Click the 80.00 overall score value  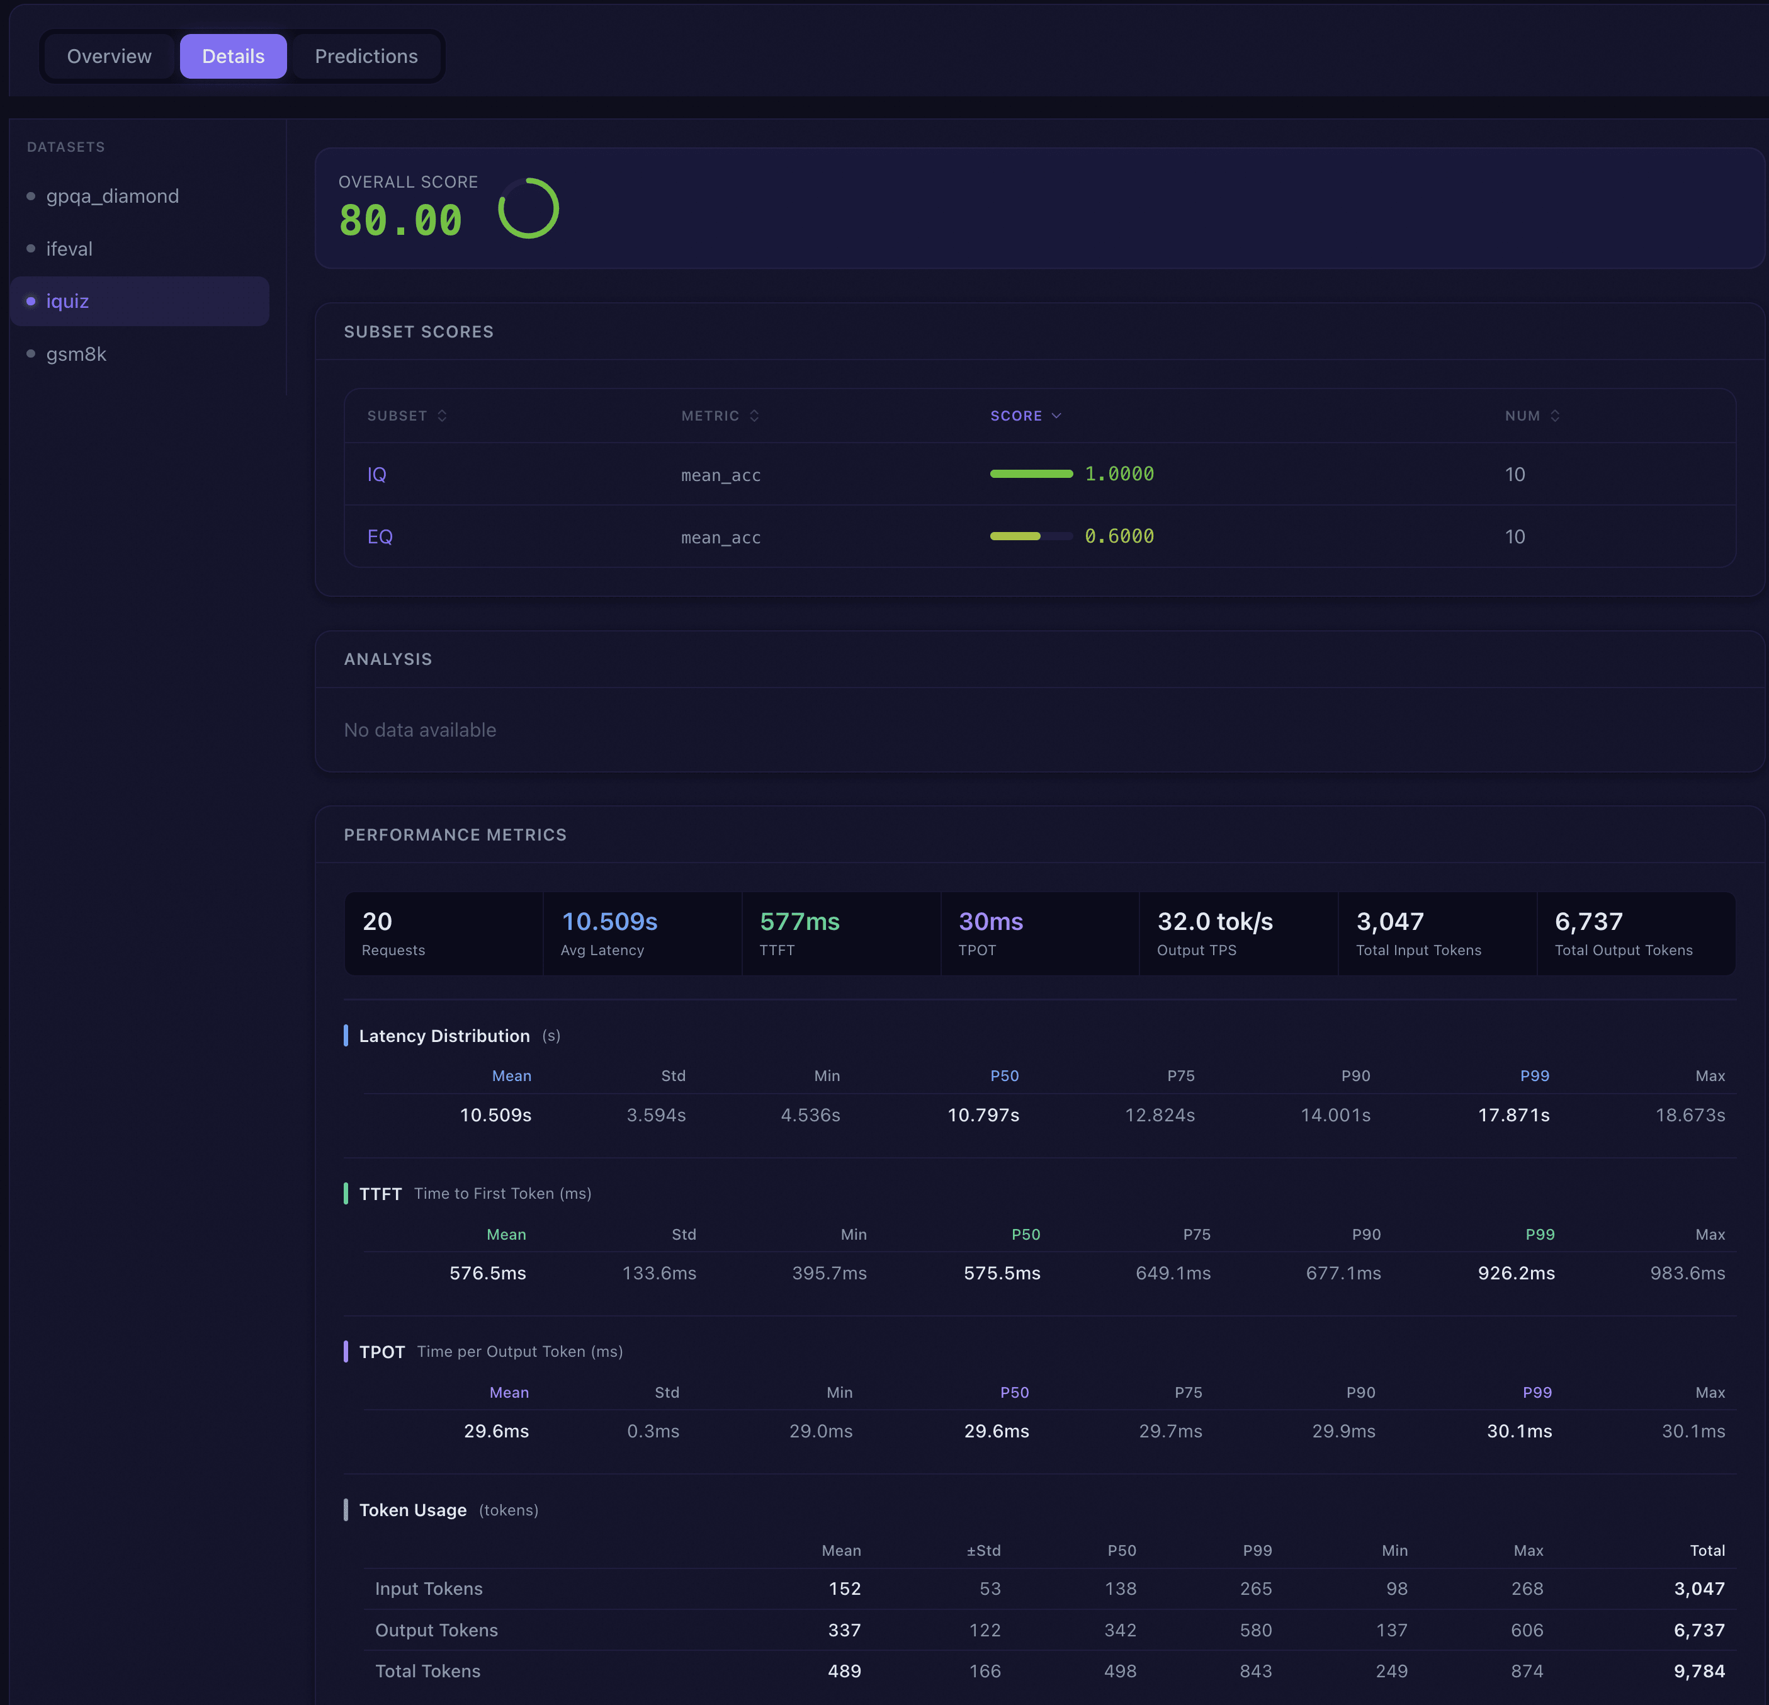tap(401, 220)
